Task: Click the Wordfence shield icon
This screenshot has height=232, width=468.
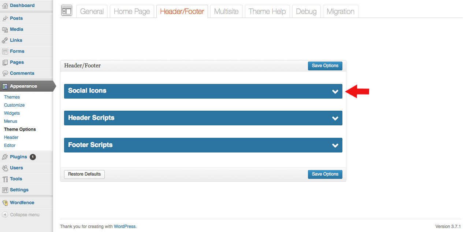Action: tap(5, 203)
